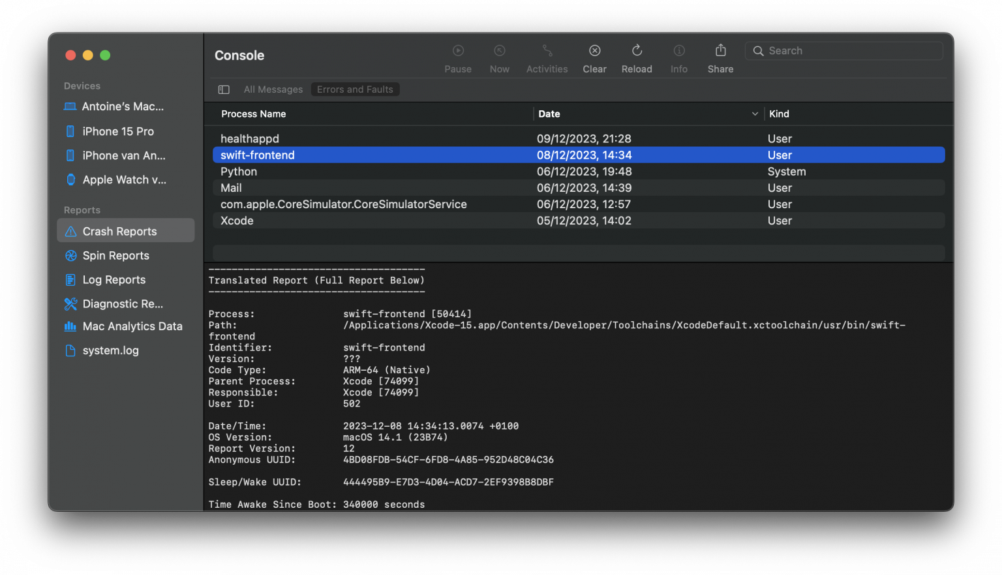The image size is (1002, 575).
Task: Select the healthappd crash report row
Action: coord(250,138)
